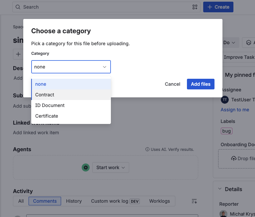
Task: Open the advanced search grid-plus icon
Action: pos(195,7)
